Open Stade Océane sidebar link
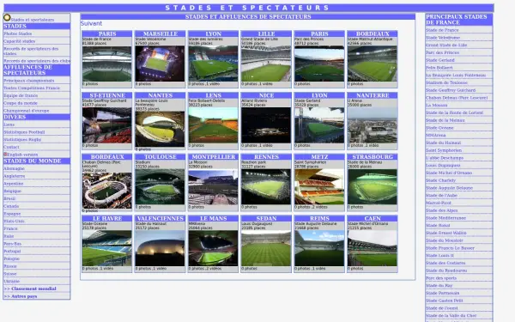The width and height of the screenshot is (515, 322). (x=439, y=128)
